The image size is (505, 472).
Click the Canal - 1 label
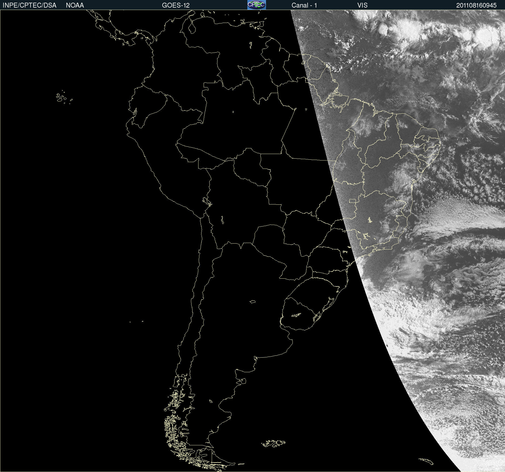click(x=304, y=5)
